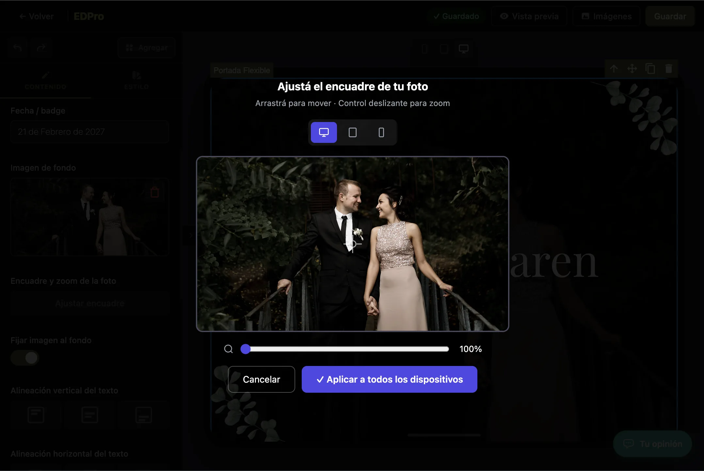Open Vista previa
The image size is (704, 471).
[529, 16]
